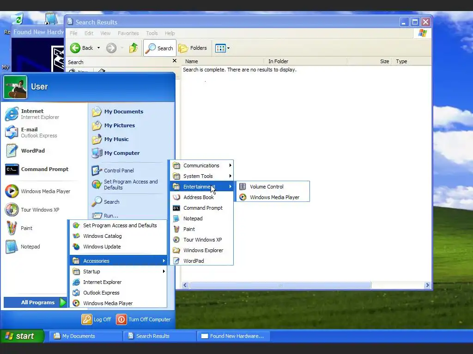Open Address Book in Accessories
The height and width of the screenshot is (354, 473).
pos(201,197)
